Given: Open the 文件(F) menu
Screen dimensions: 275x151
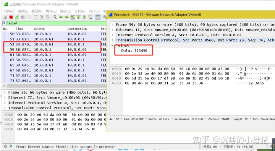Looking at the screenshot, I should (9, 11).
